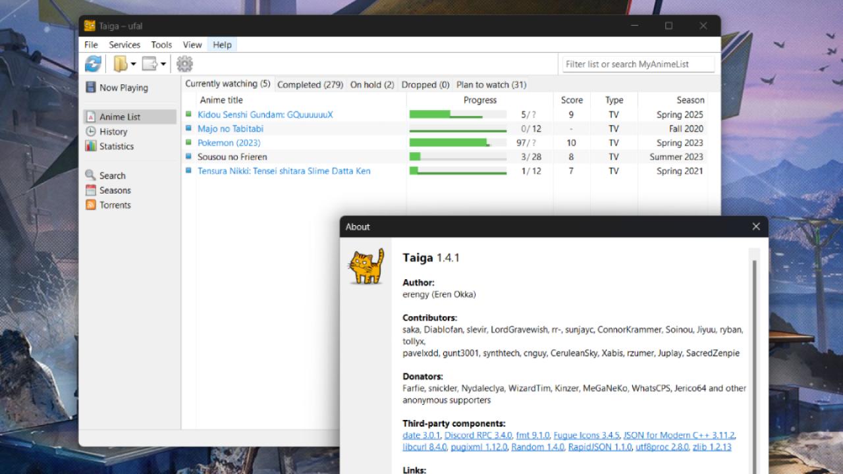Viewport: 843px width, 474px height.
Task: Switch to the On hold (2) tab
Action: click(x=372, y=84)
